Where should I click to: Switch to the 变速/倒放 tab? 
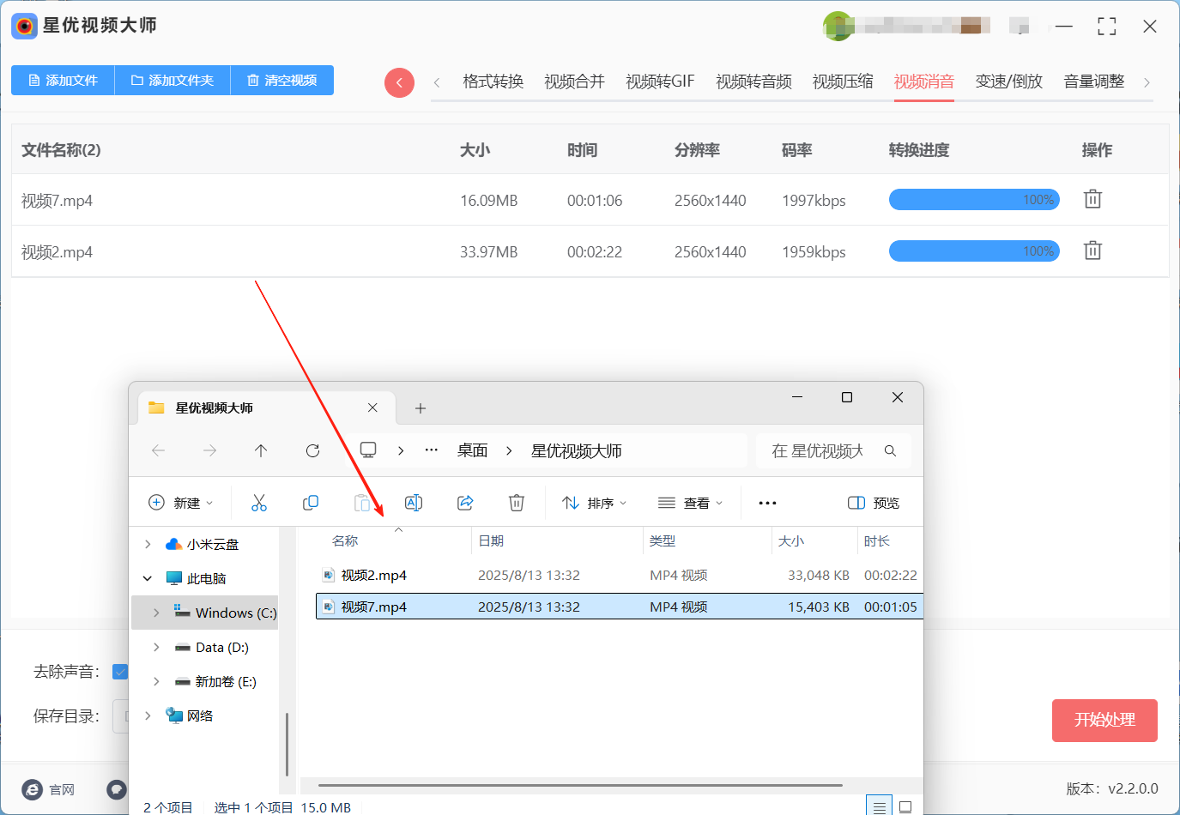pyautogui.click(x=1008, y=81)
